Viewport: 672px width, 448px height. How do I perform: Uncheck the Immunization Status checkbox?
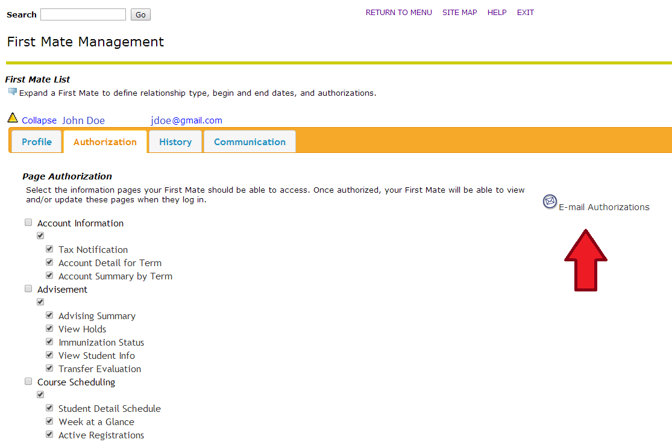click(x=49, y=341)
